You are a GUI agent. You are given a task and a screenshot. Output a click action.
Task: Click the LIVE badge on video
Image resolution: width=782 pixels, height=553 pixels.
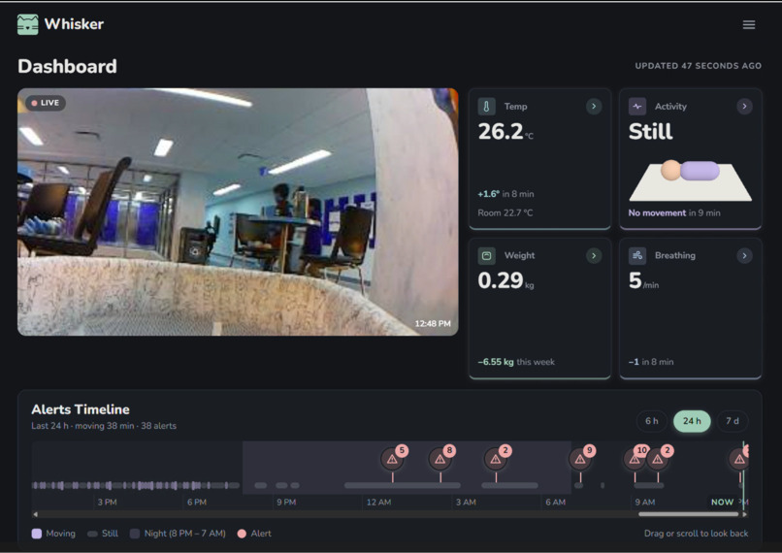click(46, 103)
